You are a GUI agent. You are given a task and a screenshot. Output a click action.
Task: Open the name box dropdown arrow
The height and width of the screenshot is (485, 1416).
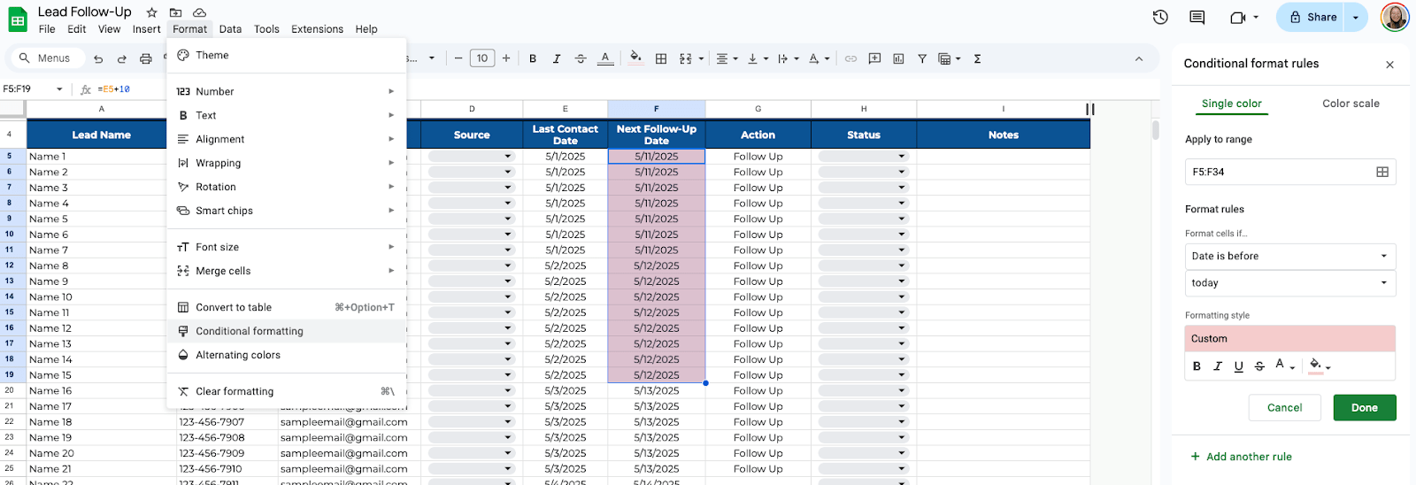(x=59, y=89)
